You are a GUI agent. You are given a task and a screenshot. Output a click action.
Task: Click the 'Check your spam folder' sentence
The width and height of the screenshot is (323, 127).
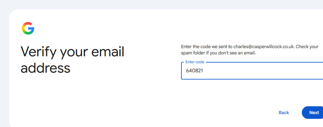[x=250, y=50]
